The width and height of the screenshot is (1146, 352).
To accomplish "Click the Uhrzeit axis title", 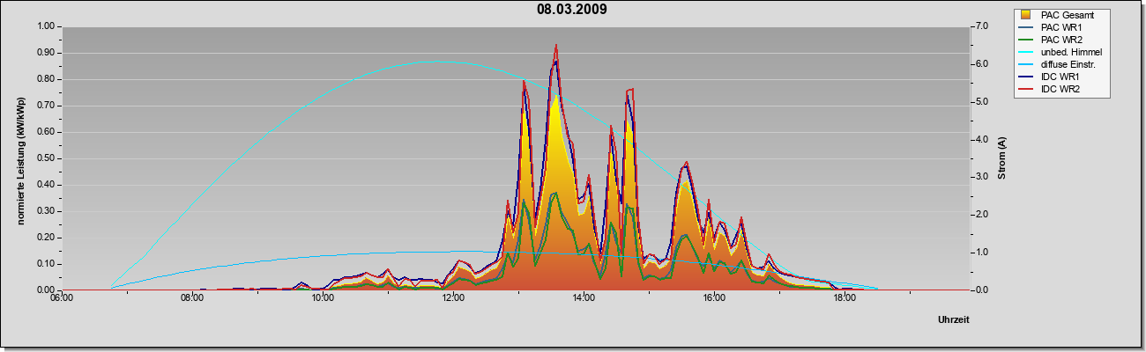I will (954, 320).
